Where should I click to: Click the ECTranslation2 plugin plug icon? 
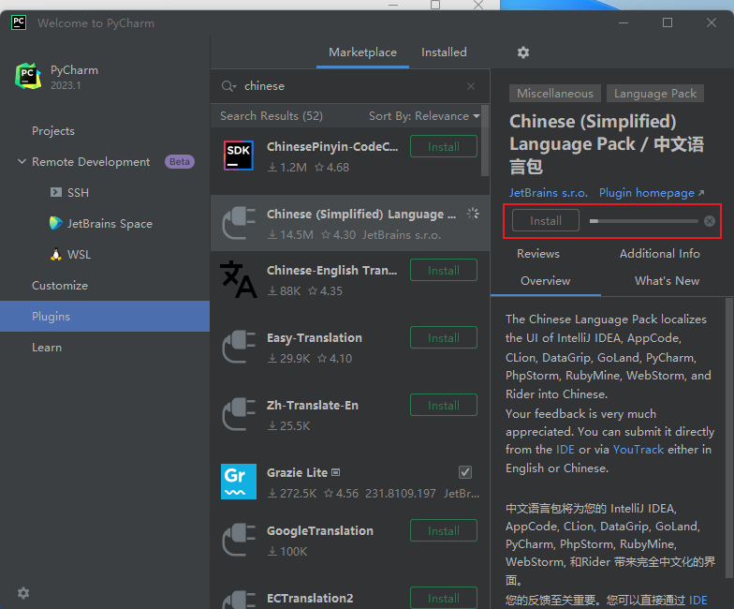click(239, 600)
